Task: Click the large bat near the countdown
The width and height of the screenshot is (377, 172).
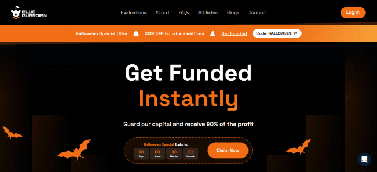Action: [x=74, y=150]
